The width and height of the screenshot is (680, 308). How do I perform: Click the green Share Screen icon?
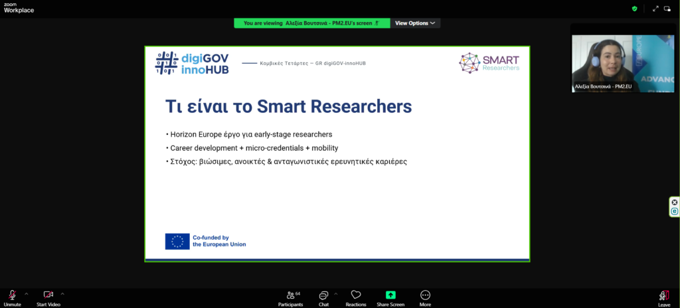(390, 295)
